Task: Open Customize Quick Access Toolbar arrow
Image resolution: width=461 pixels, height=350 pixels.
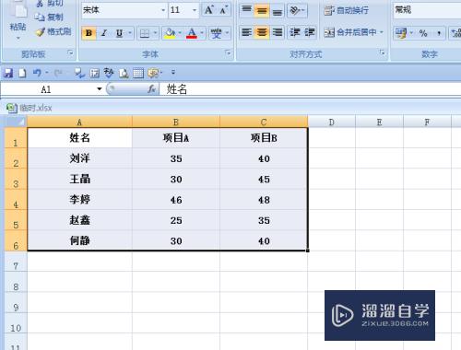Action: click(x=173, y=73)
